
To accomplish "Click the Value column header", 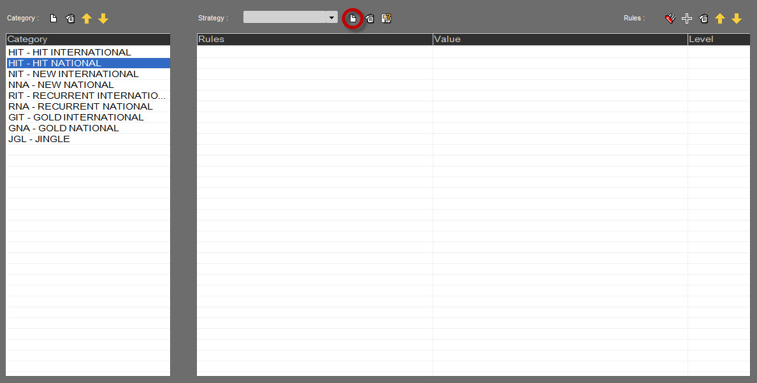I will point(559,40).
